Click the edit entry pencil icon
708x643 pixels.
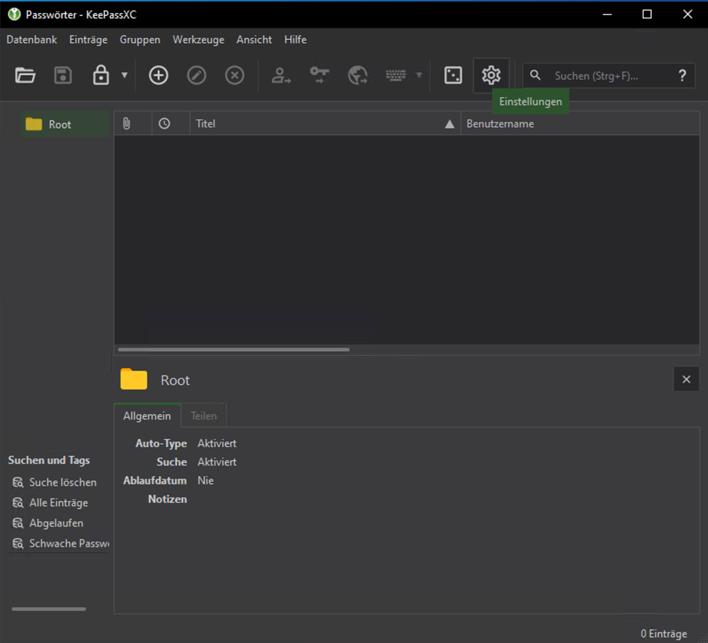tap(197, 75)
